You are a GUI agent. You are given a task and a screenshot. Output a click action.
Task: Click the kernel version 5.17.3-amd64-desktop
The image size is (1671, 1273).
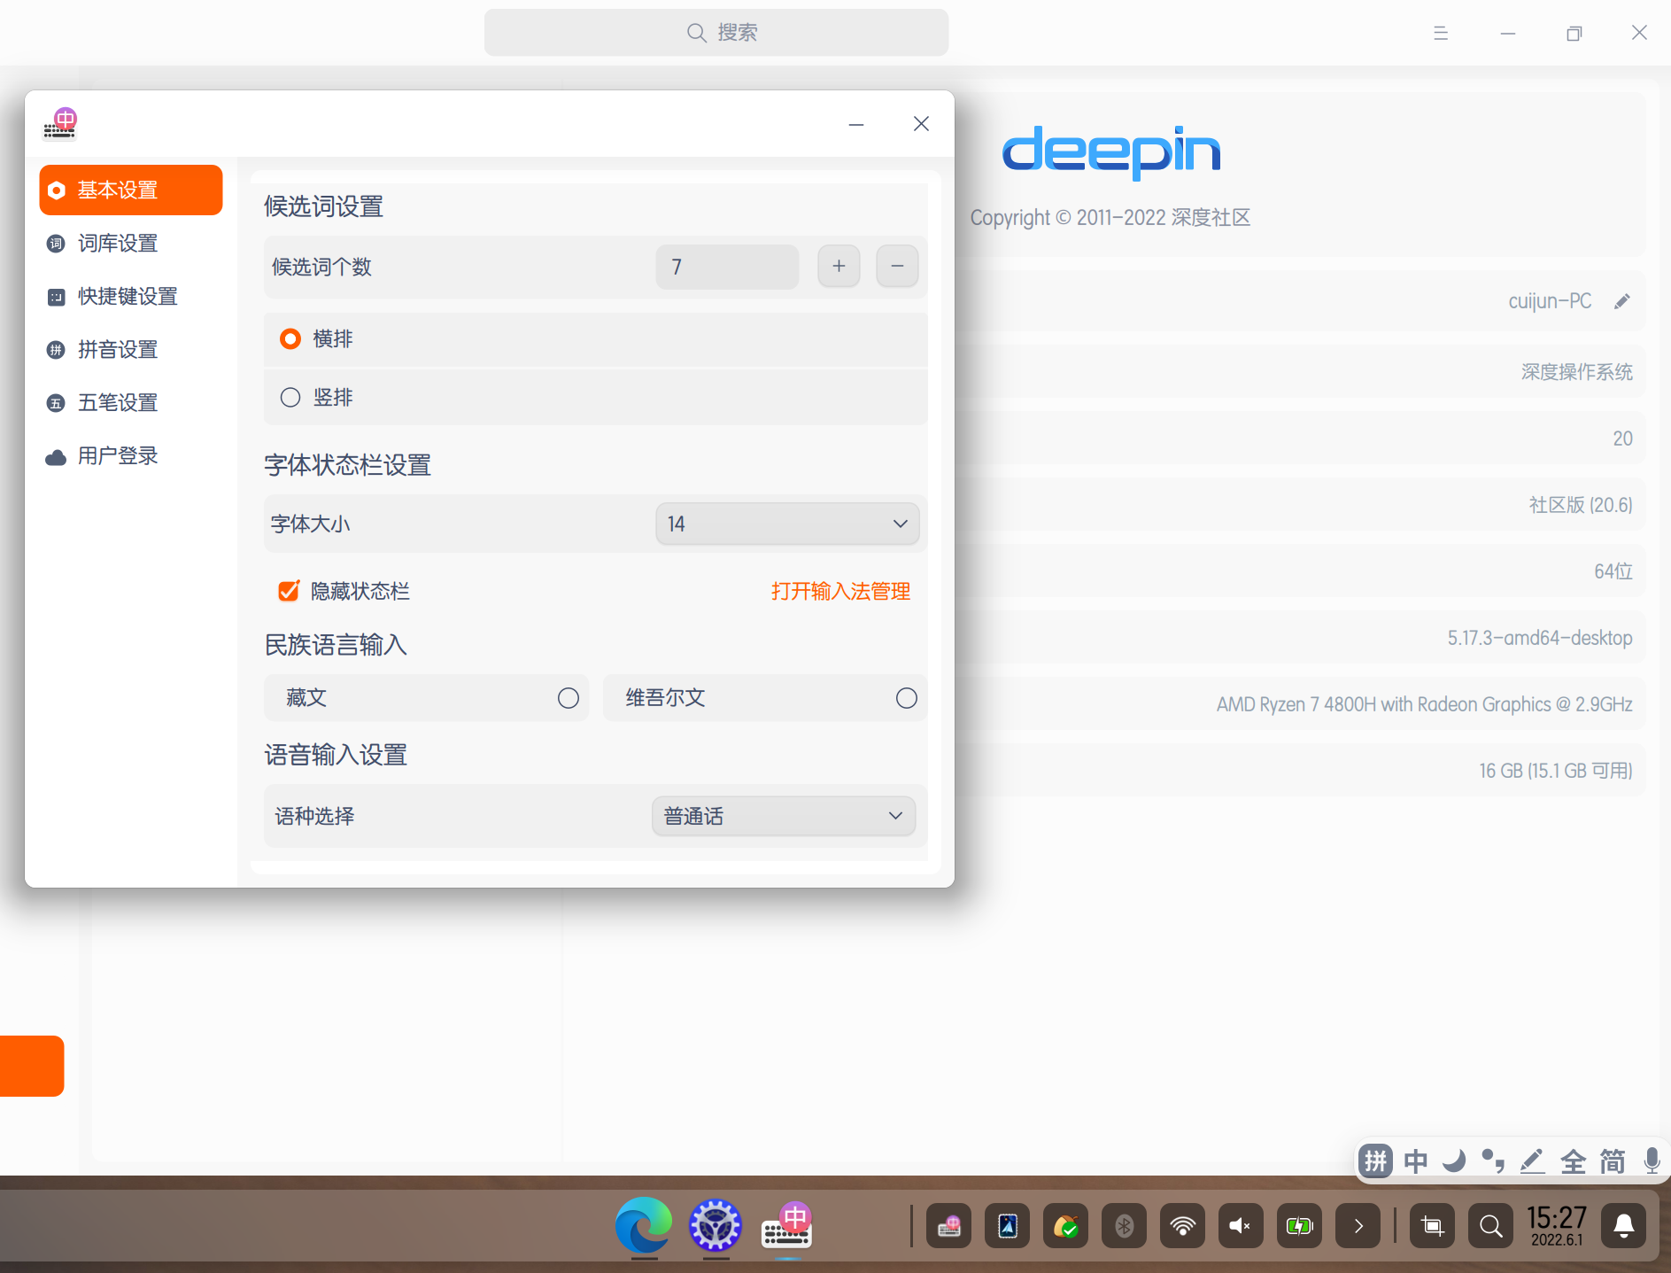pyautogui.click(x=1540, y=638)
